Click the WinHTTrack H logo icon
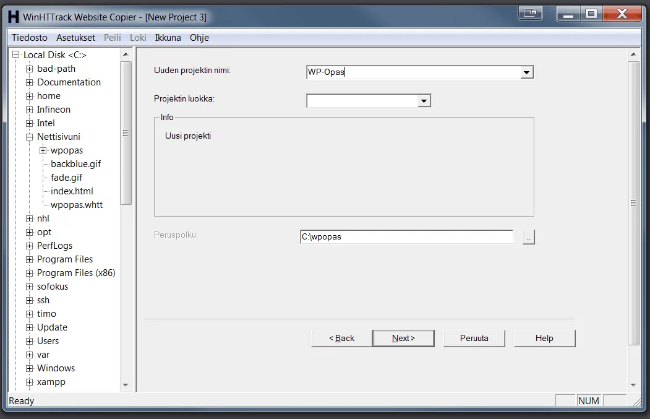Image resolution: width=650 pixels, height=419 pixels. [x=13, y=17]
